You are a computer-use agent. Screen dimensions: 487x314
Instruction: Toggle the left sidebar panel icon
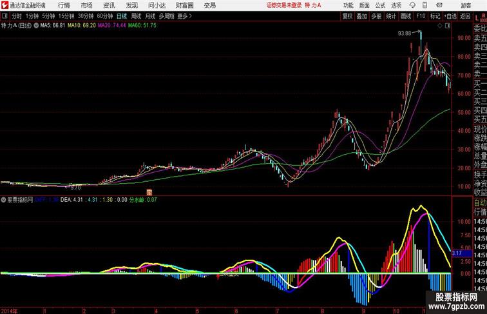(5, 16)
